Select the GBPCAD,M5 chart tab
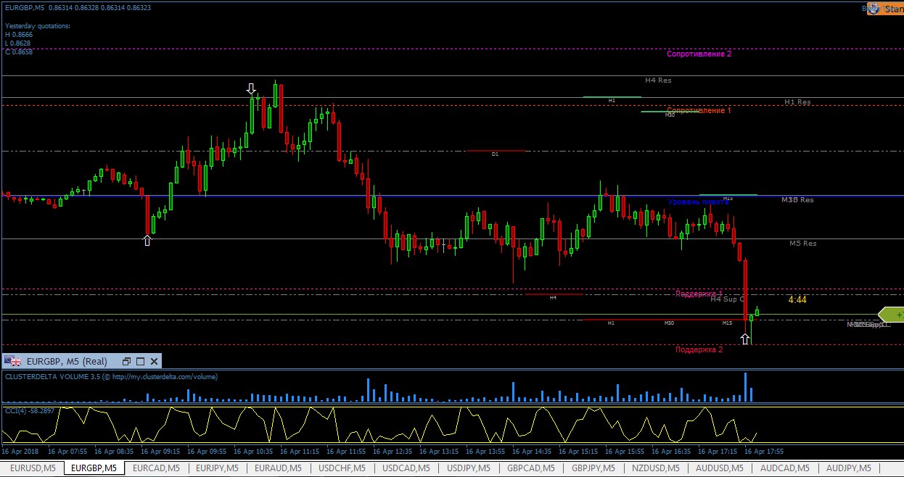Screen dimensions: 904x477 click(531, 468)
